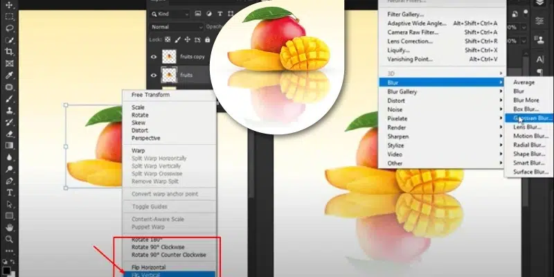Toggle lock image pixels

(x=178, y=39)
